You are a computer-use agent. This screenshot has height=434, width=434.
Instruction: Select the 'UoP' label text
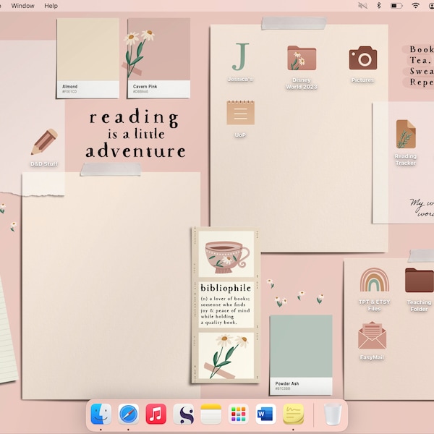coord(240,135)
